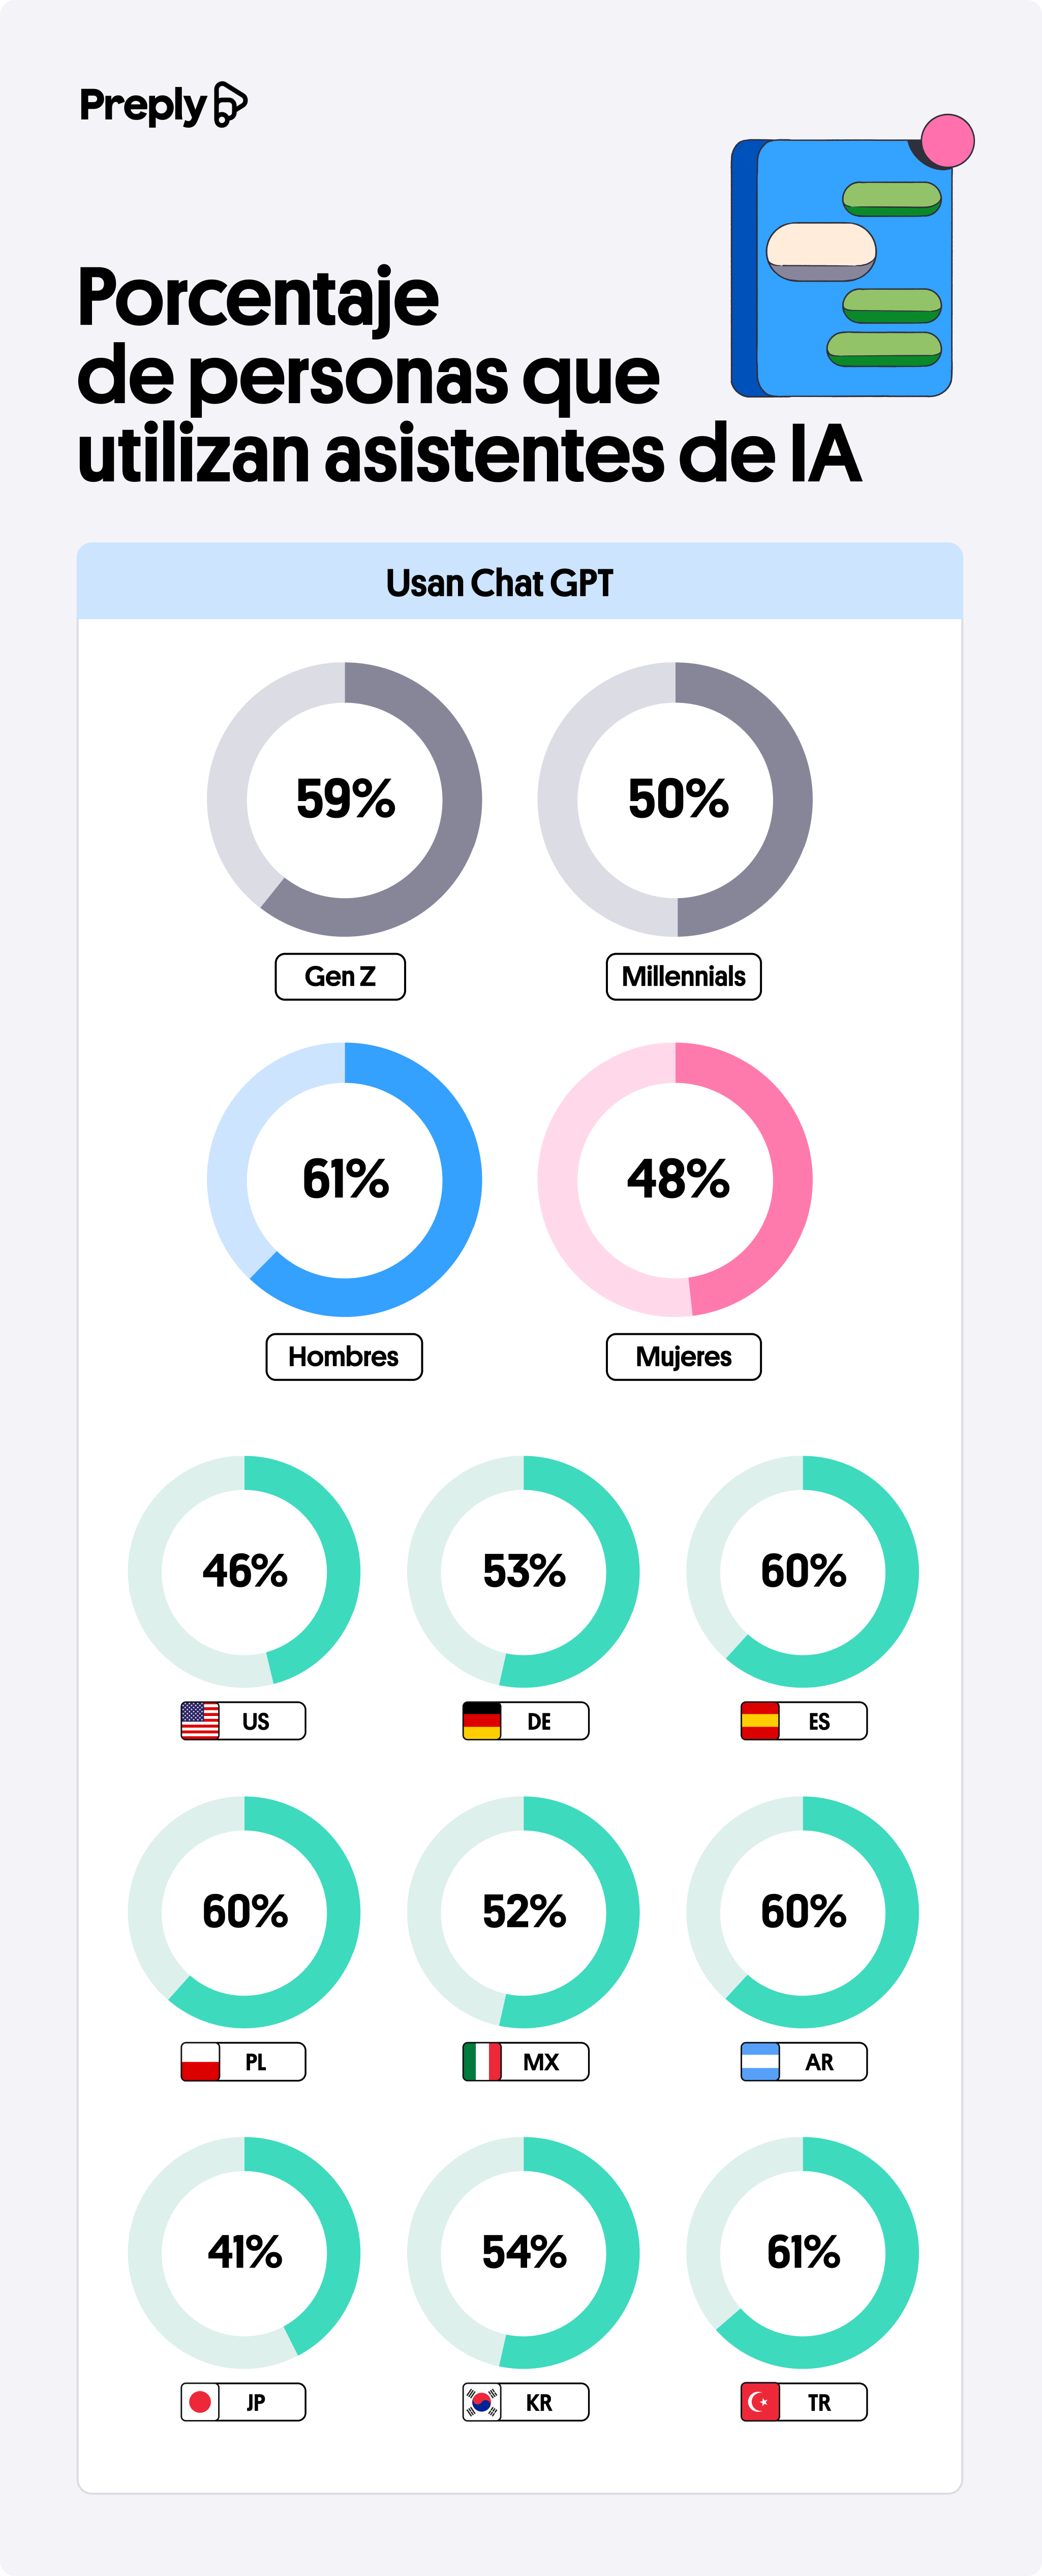Click the Turkish flag icon
This screenshot has height=2576, width=1042.
(x=760, y=2402)
